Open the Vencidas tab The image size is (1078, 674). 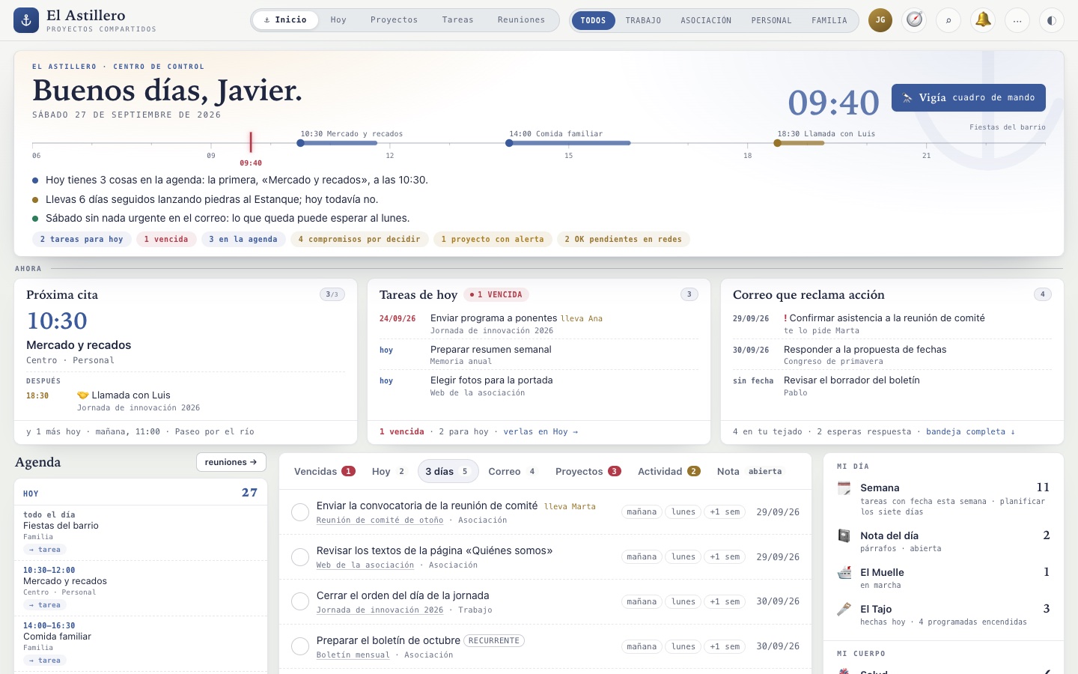tap(324, 472)
